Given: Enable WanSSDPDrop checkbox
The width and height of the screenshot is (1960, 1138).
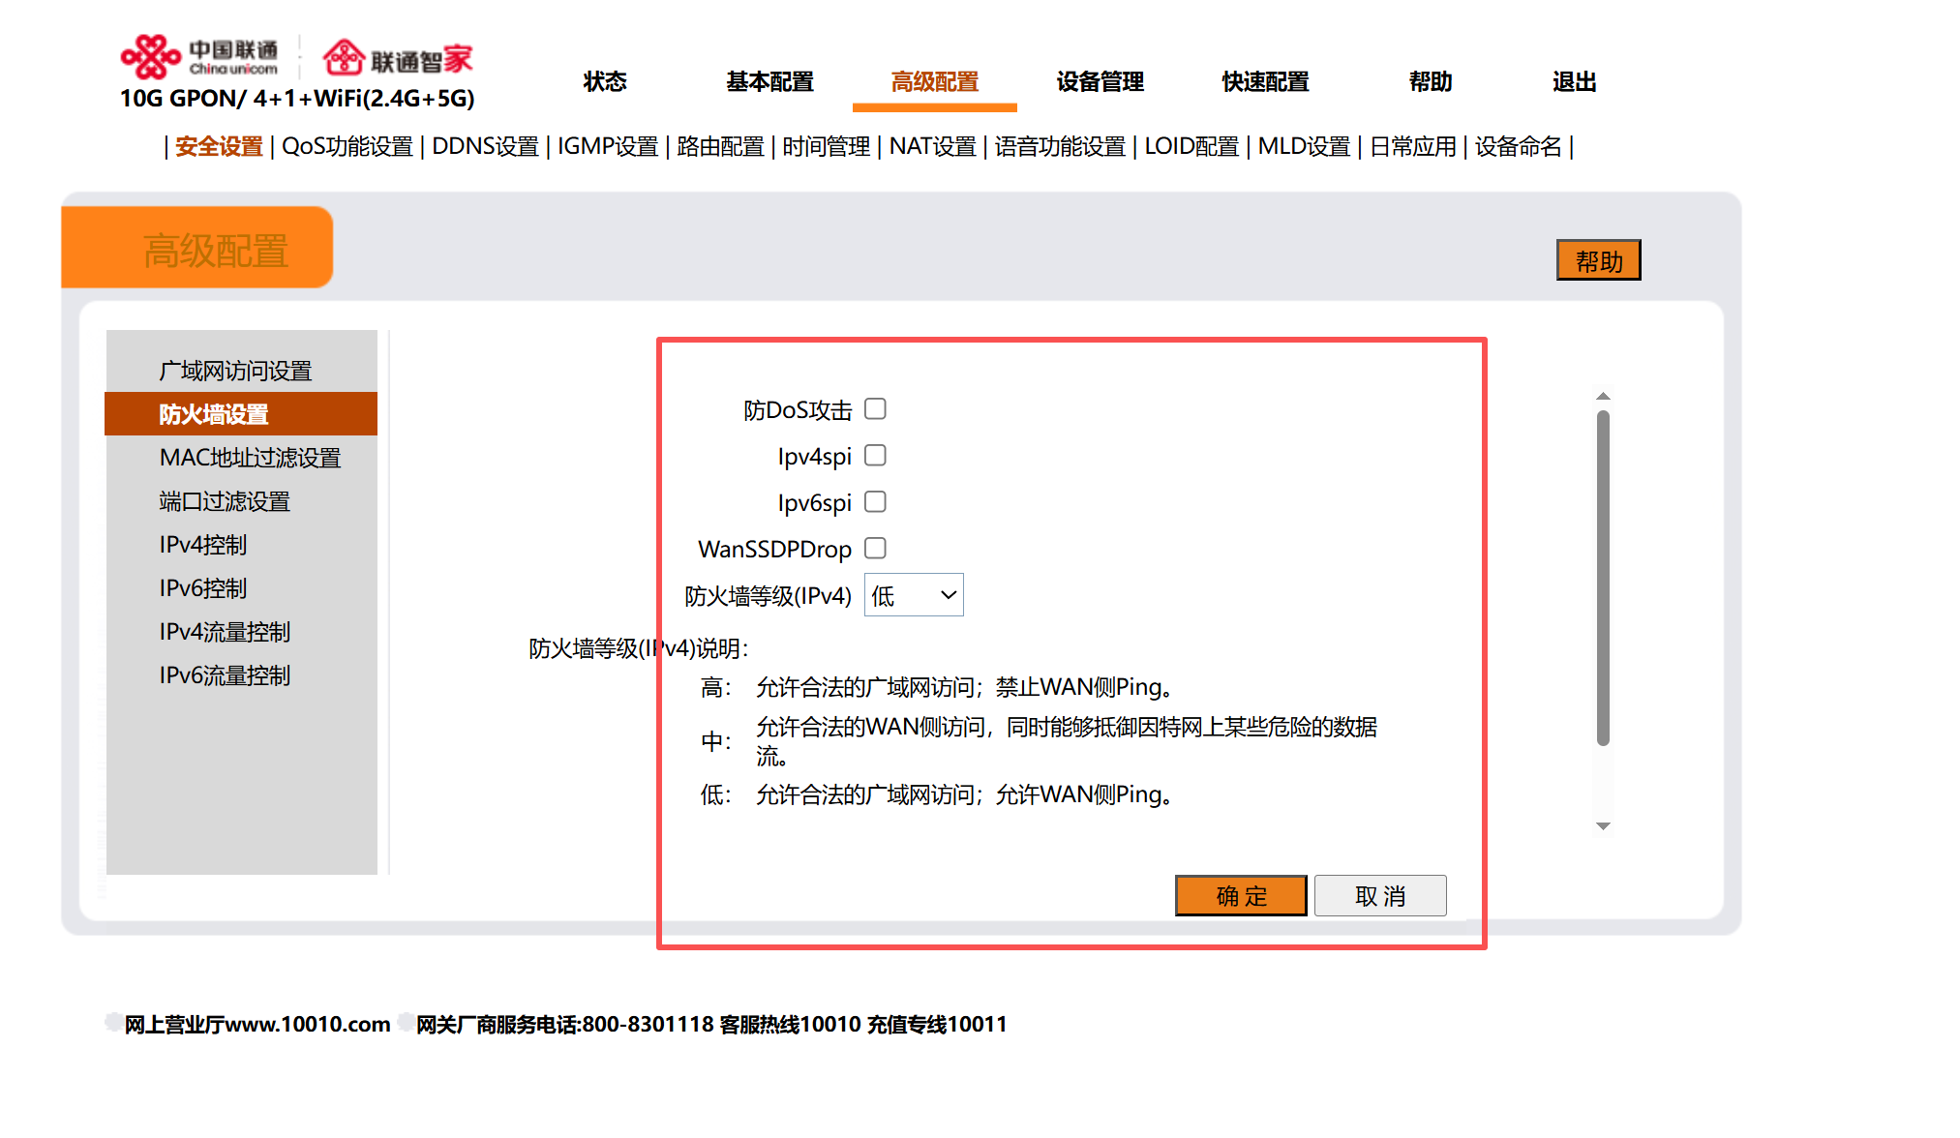Looking at the screenshot, I should pyautogui.click(x=875, y=549).
